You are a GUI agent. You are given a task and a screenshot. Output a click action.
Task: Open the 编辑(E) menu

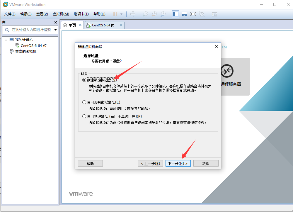click(x=26, y=14)
